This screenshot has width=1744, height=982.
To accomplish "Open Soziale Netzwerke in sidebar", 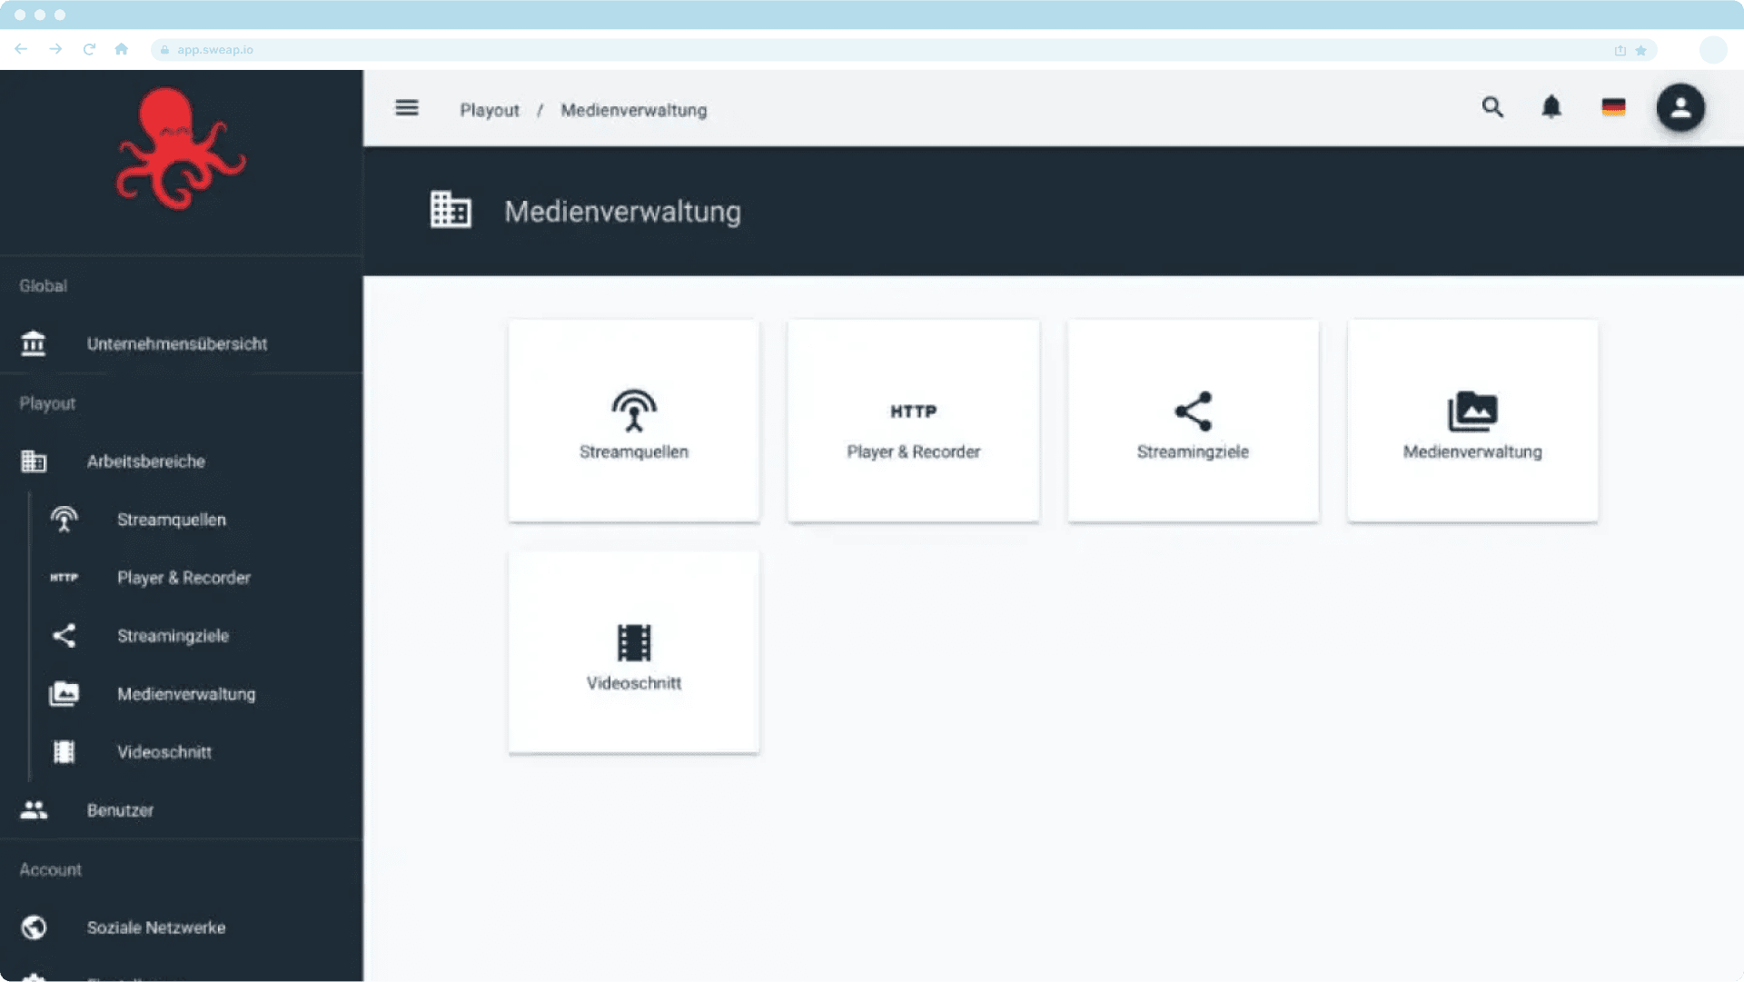I will (155, 927).
